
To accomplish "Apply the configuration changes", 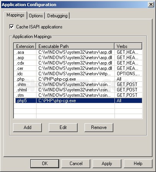I will coord(107,164).
